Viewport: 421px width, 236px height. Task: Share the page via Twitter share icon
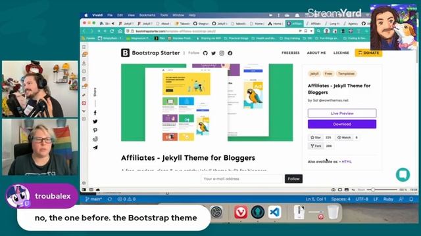tap(95, 121)
